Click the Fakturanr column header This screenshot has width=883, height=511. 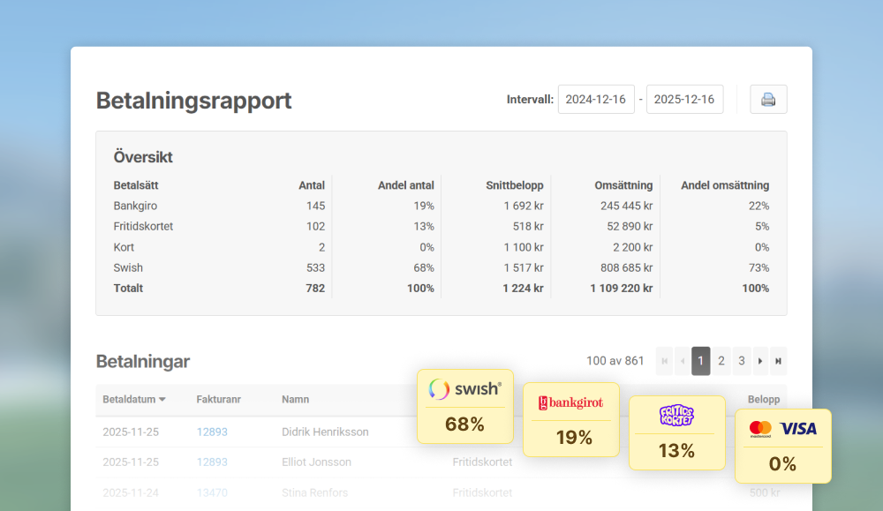click(218, 400)
